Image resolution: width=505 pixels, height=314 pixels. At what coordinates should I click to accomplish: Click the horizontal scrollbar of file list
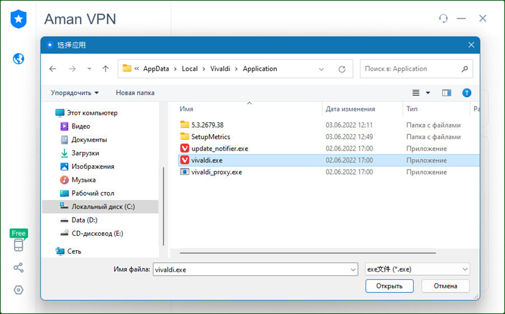coord(307,253)
